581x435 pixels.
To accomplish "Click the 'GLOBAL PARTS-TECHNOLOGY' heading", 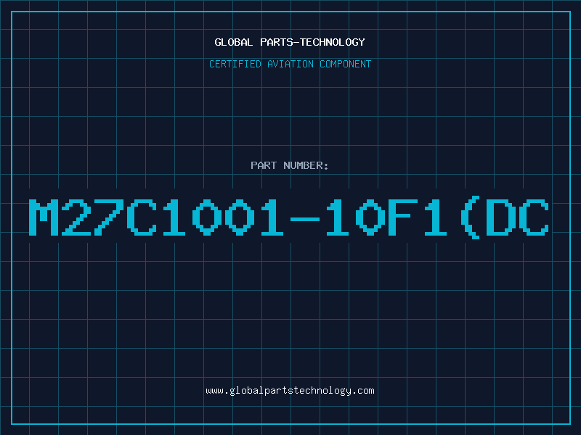I will 290,42.
